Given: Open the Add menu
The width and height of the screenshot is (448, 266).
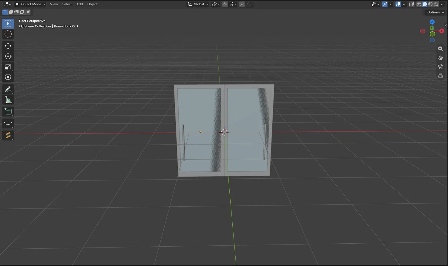Looking at the screenshot, I should (x=79, y=4).
